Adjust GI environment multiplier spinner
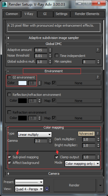The height and width of the screenshot is (196, 108). point(40,83)
